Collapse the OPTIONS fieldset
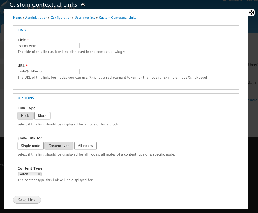 point(26,98)
